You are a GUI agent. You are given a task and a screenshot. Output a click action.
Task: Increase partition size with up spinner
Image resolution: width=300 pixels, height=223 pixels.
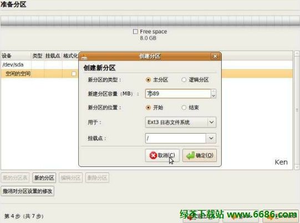pyautogui.click(x=213, y=92)
